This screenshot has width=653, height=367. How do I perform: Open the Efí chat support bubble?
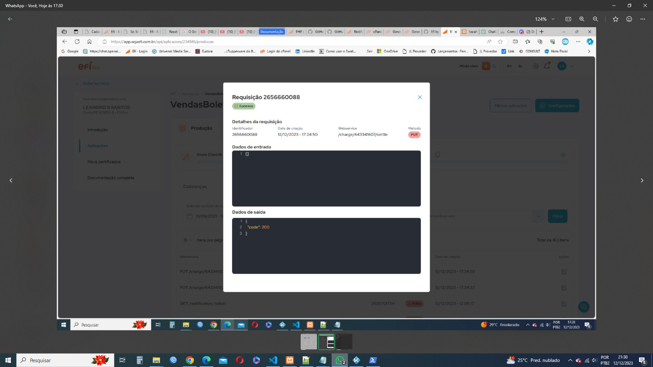tap(584, 307)
